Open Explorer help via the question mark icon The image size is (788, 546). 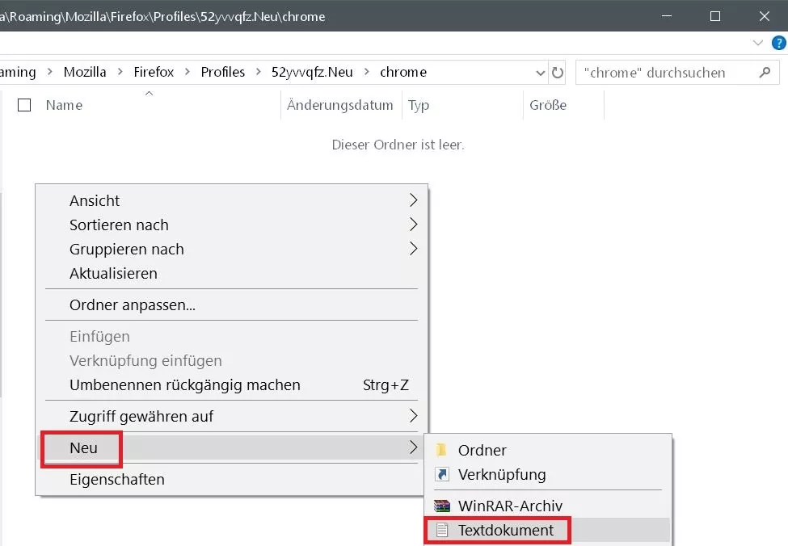778,43
